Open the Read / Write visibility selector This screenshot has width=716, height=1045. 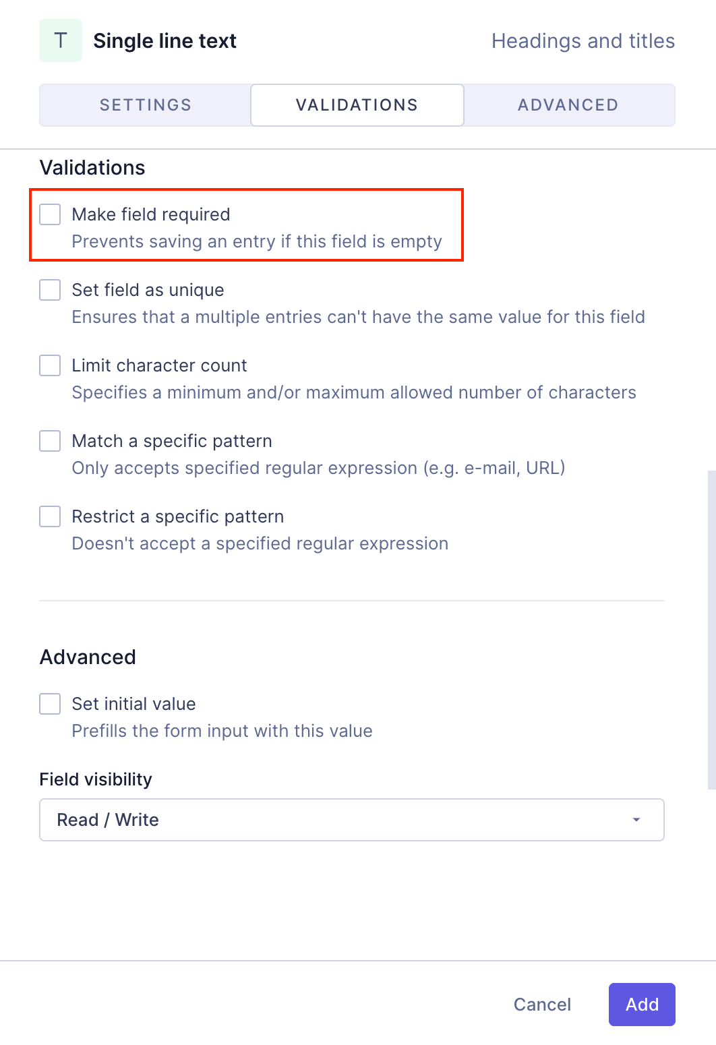point(351,820)
